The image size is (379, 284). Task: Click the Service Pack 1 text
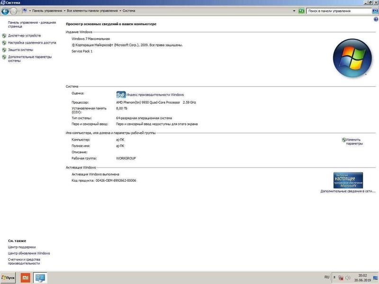coord(82,52)
